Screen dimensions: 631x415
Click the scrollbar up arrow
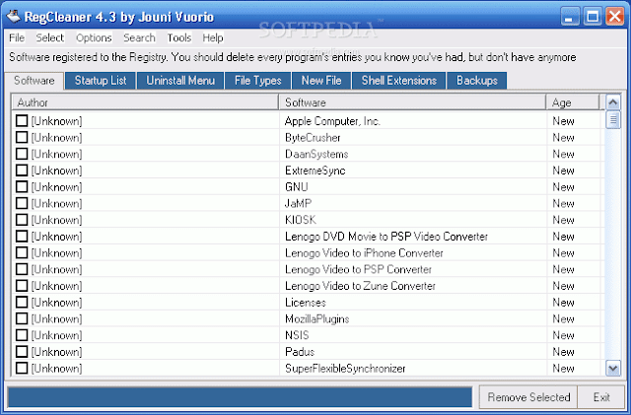coord(613,103)
